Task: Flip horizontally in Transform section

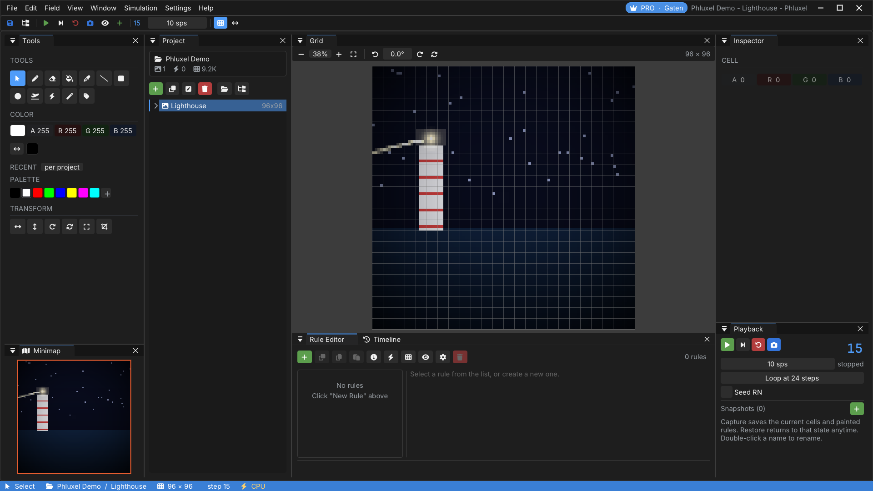Action: (18, 227)
